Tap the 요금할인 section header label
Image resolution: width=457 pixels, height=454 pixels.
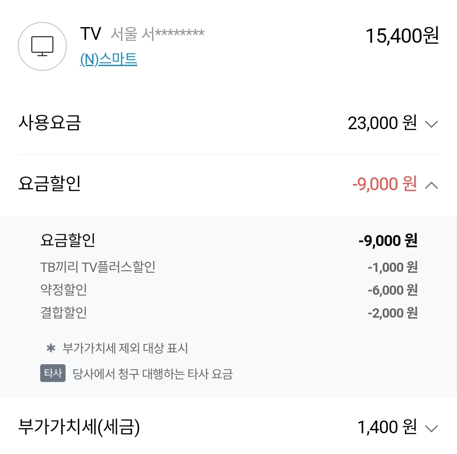50,184
